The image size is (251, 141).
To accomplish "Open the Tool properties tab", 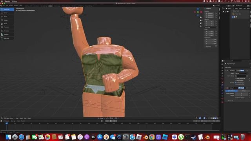I will point(222,64).
